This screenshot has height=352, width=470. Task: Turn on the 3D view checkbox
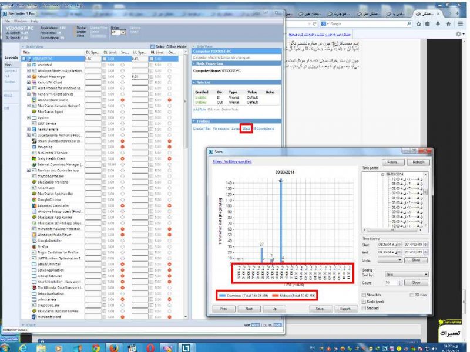pyautogui.click(x=412, y=295)
